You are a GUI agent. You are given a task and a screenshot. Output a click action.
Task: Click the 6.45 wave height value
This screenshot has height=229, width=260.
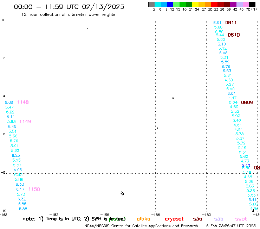[12, 126]
